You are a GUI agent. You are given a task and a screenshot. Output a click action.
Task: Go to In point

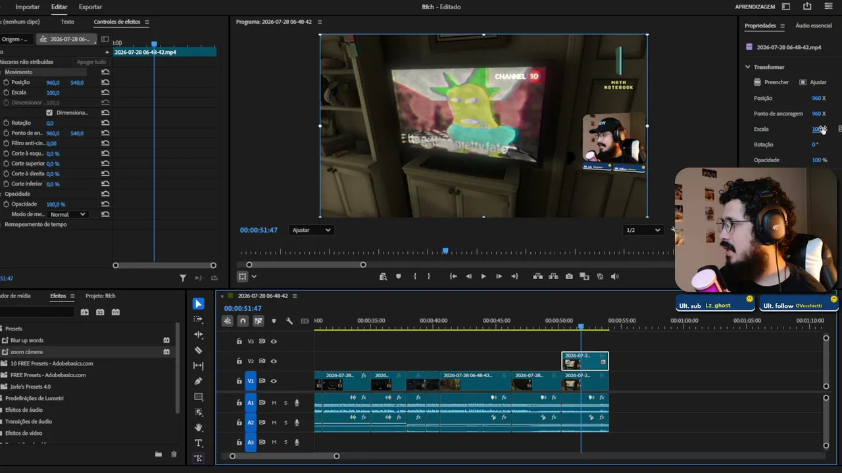(x=453, y=277)
